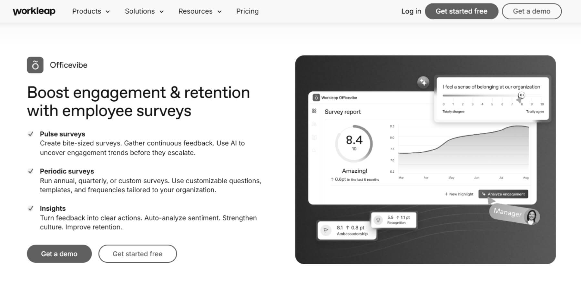Click Get started free below the feature list
Screen dimensions: 581x304
[138, 254]
